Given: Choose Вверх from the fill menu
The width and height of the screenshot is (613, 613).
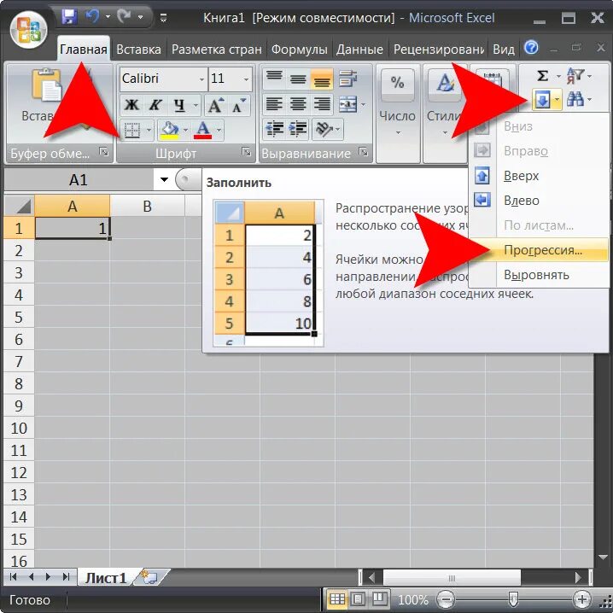Looking at the screenshot, I should pyautogui.click(x=539, y=176).
